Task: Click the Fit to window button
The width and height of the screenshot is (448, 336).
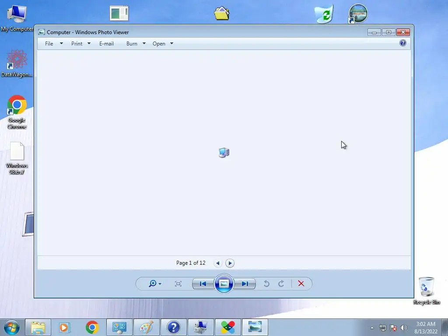Action: 178,283
